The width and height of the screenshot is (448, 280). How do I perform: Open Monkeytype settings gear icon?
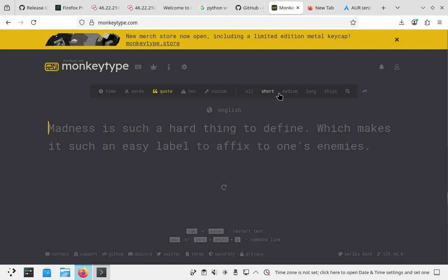click(x=184, y=67)
